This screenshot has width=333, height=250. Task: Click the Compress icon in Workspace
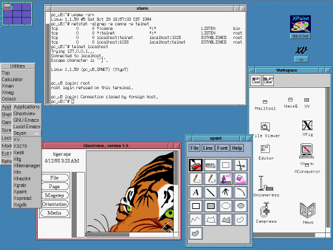266,212
